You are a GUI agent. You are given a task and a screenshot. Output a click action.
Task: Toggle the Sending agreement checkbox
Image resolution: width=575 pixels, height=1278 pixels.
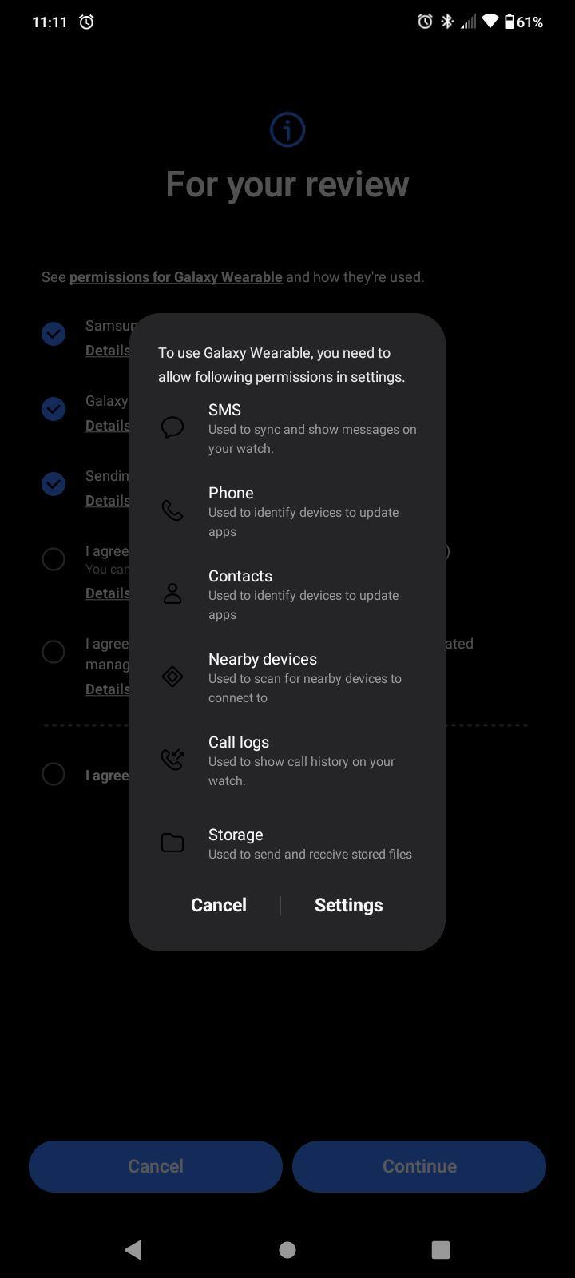54,484
